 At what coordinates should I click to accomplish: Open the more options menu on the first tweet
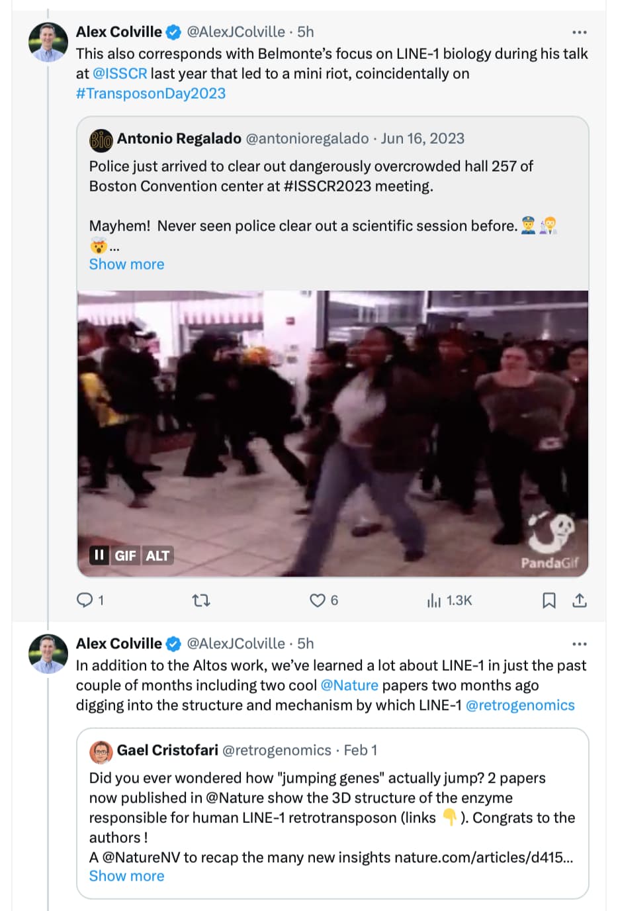tap(580, 32)
